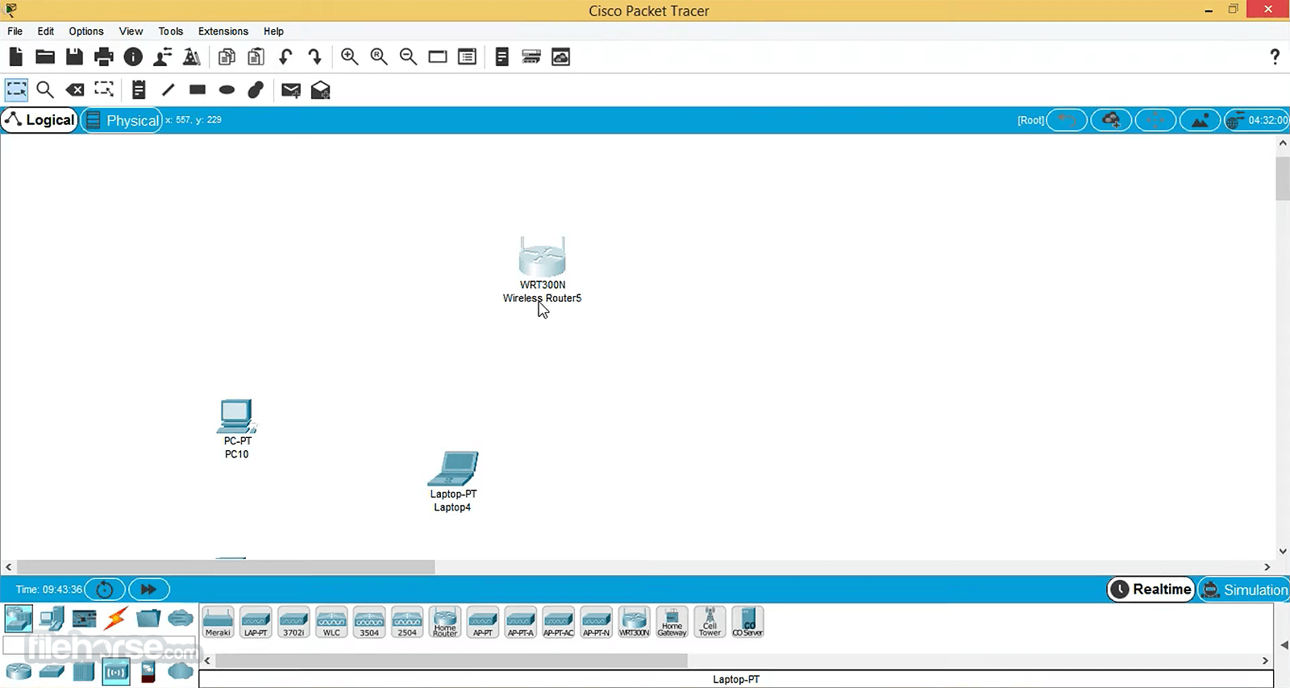
Task: Open the Activity Wizard icon
Action: coord(163,56)
